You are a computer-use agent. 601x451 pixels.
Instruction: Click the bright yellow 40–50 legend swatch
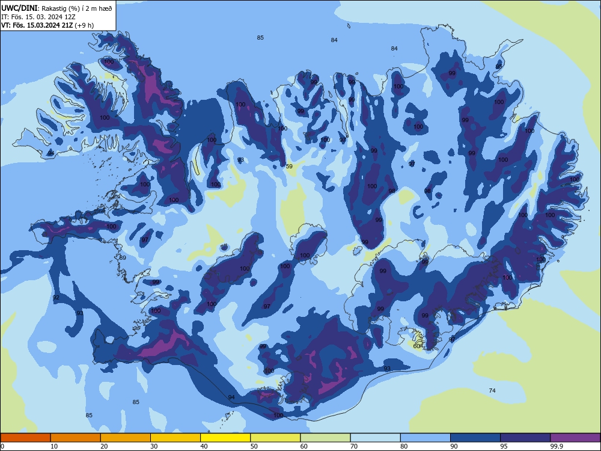(x=225, y=438)
